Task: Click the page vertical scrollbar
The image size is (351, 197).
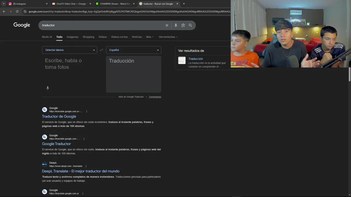Action: point(349,74)
